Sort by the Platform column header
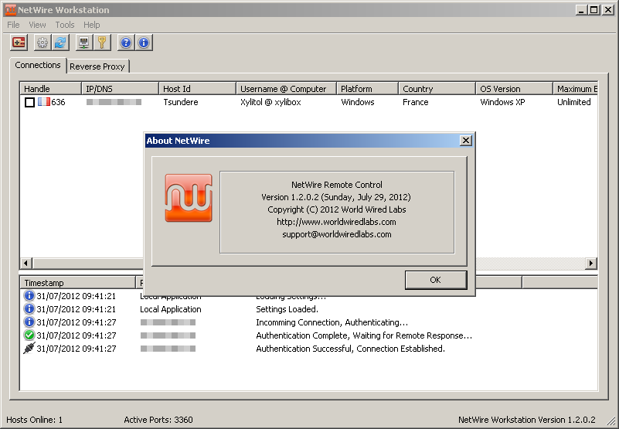 pos(368,88)
